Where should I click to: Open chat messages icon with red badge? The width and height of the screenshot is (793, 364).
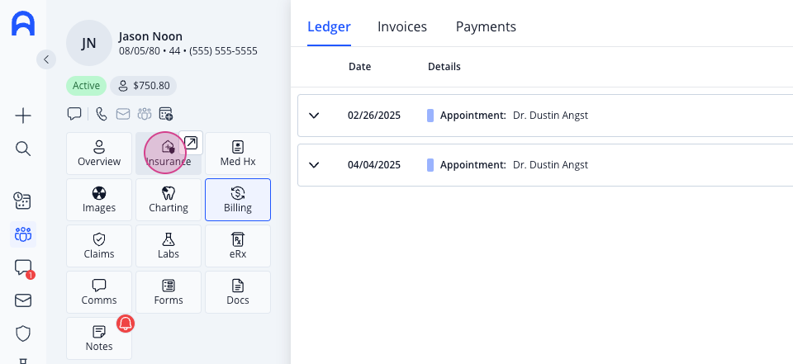pyautogui.click(x=23, y=268)
